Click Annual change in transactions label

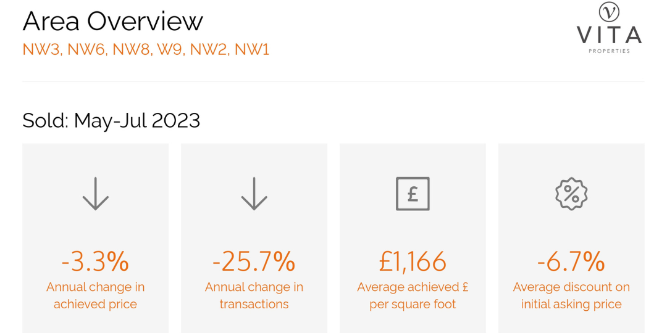point(254,295)
